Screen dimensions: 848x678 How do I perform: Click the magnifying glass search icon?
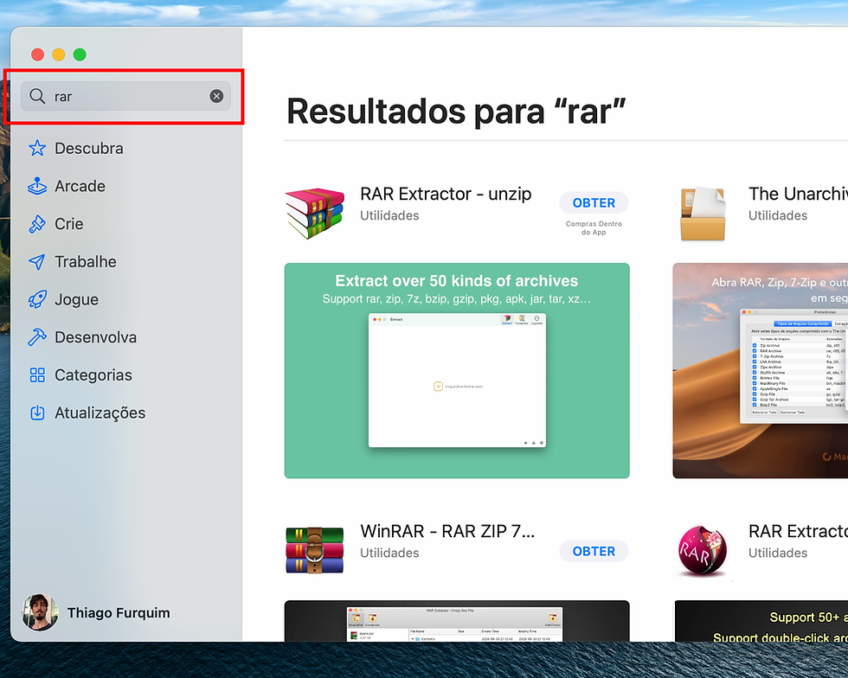37,96
